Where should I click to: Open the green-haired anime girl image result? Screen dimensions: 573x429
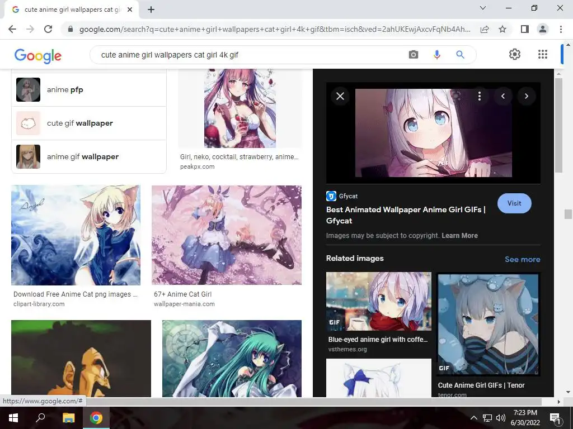(x=232, y=359)
